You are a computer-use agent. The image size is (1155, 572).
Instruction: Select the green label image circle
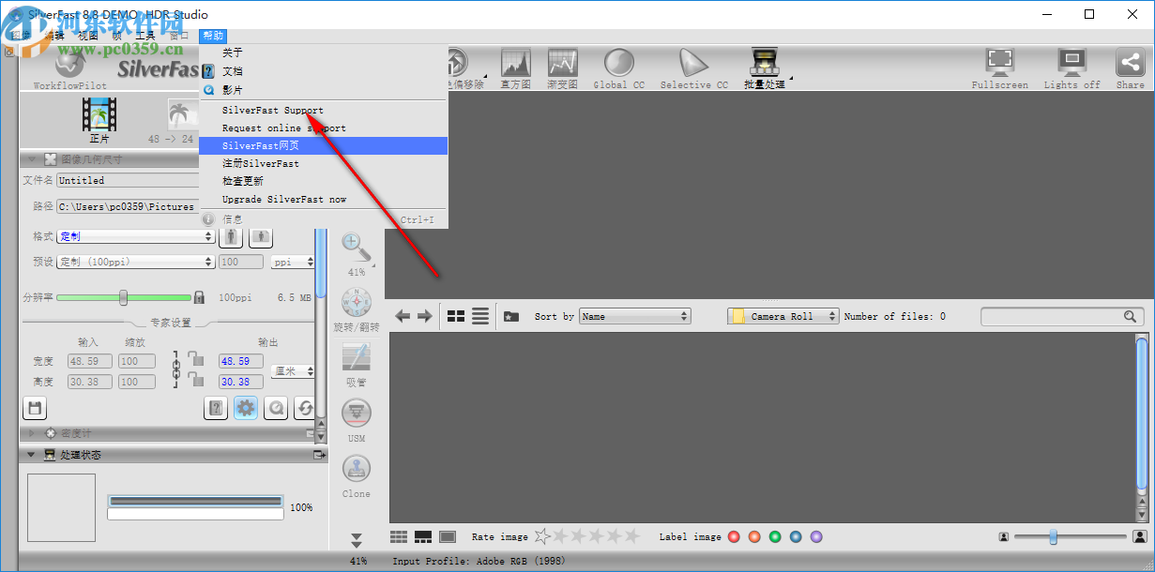[x=775, y=536]
